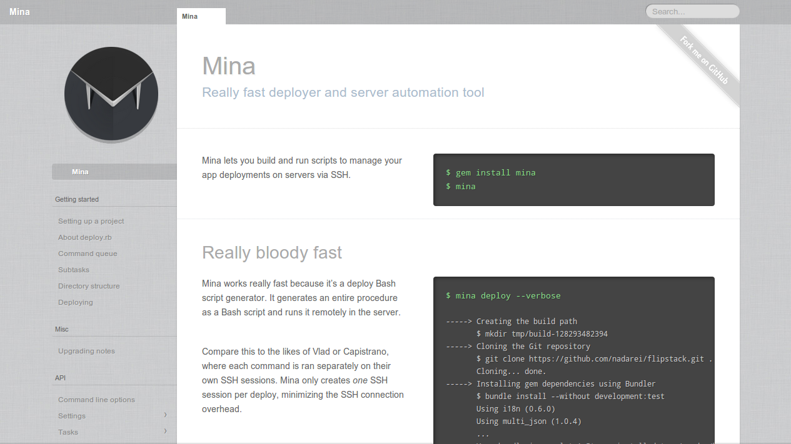Click the 'Really fast deployer' subtitle
The width and height of the screenshot is (791, 444).
pos(343,92)
